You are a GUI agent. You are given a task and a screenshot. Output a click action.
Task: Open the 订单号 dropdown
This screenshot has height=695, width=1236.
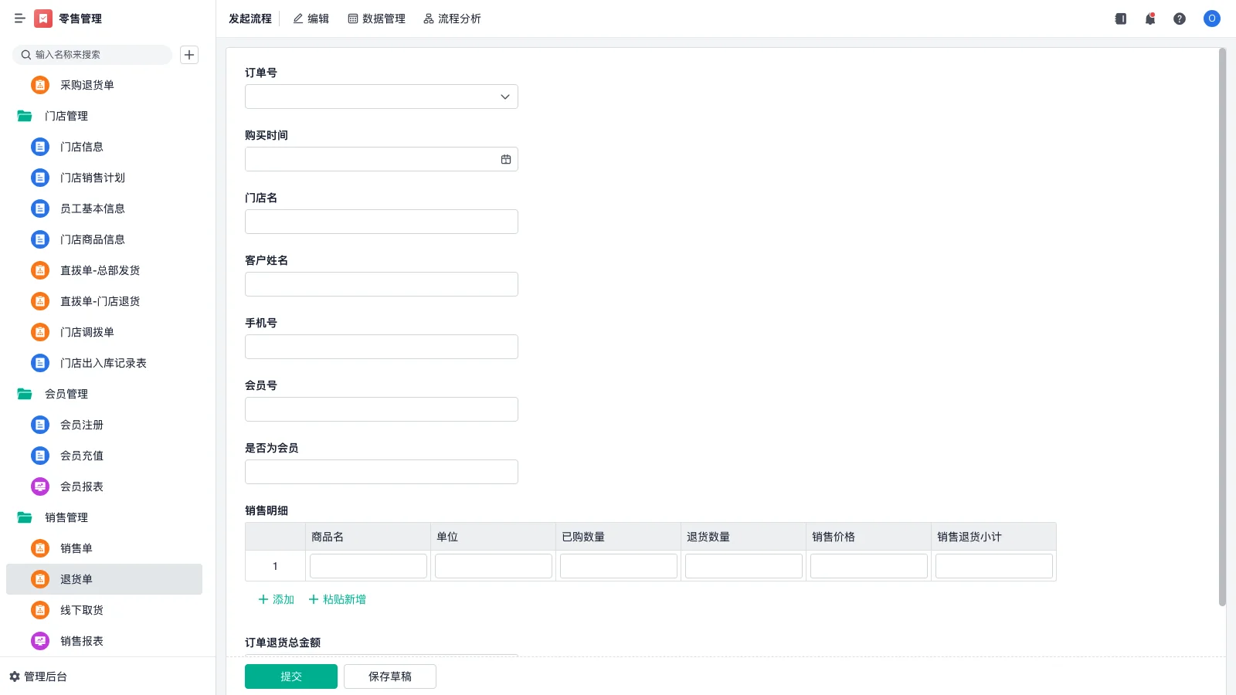[x=504, y=97]
